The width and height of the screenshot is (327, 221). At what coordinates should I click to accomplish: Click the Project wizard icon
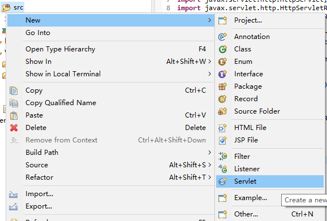222,20
